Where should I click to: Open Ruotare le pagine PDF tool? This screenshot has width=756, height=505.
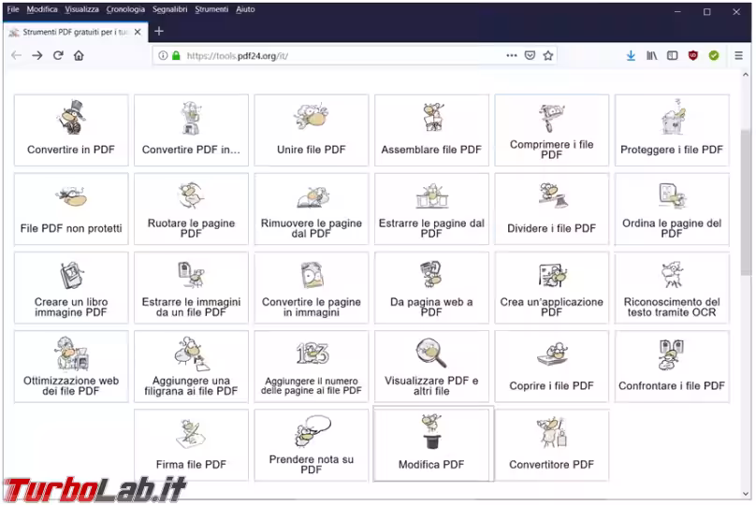click(191, 209)
